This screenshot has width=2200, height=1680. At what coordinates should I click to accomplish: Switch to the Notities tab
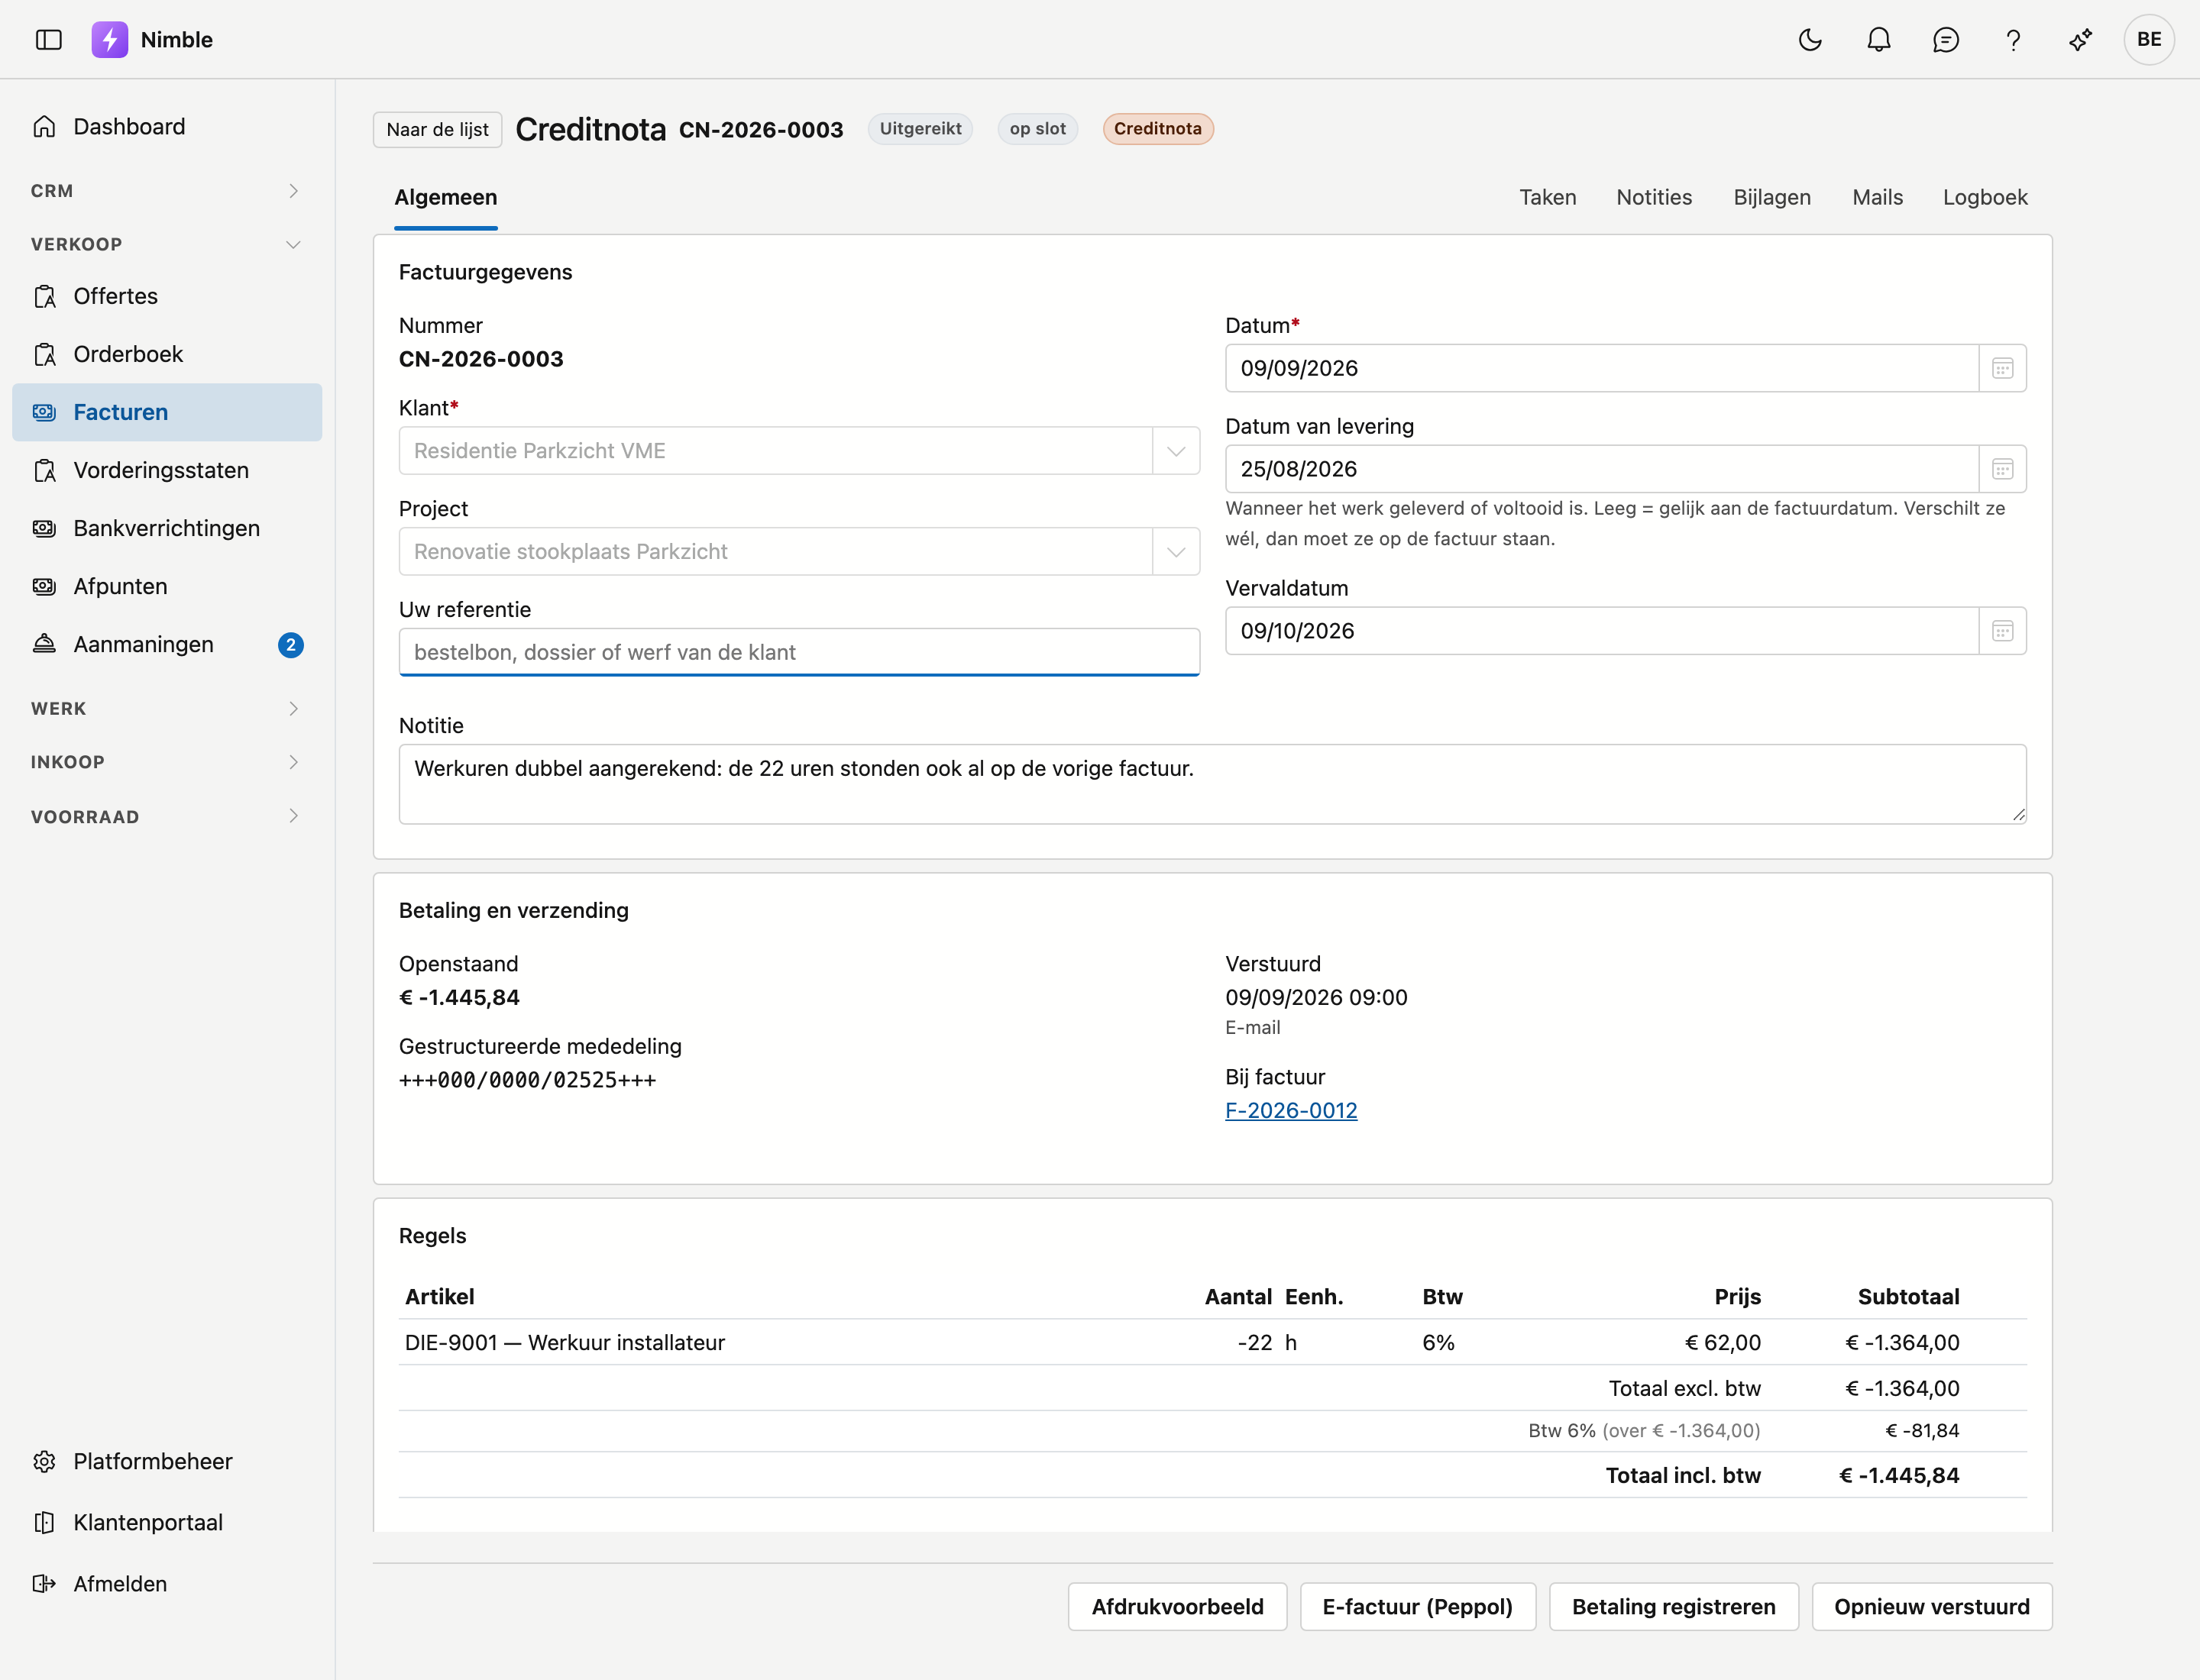1654,197
